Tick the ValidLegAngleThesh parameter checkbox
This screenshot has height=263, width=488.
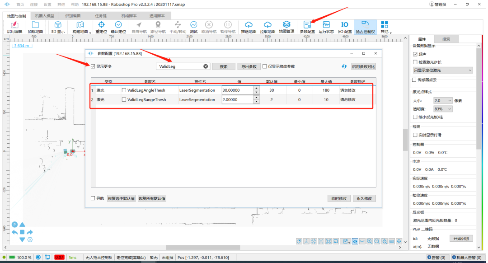pos(124,90)
